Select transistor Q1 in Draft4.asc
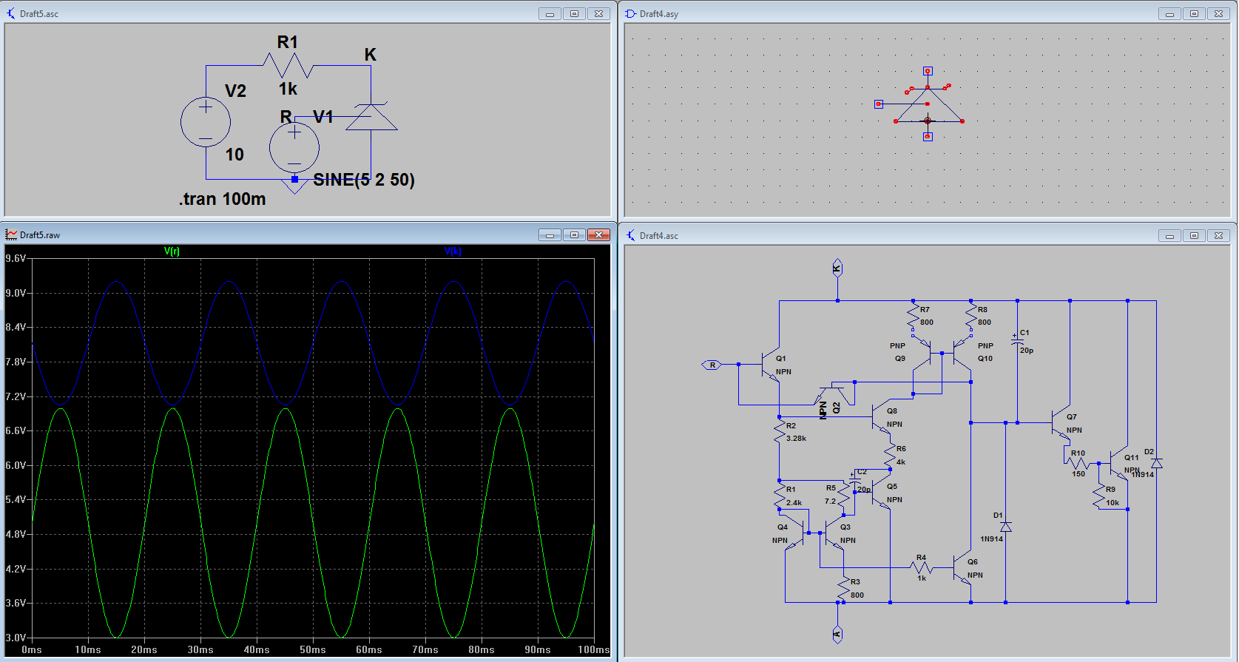 point(770,365)
